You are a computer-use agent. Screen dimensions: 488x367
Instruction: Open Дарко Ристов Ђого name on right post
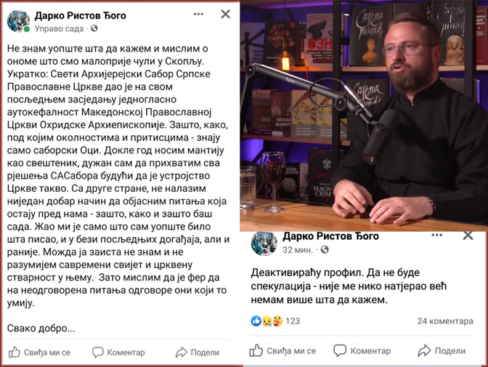tap(330, 236)
